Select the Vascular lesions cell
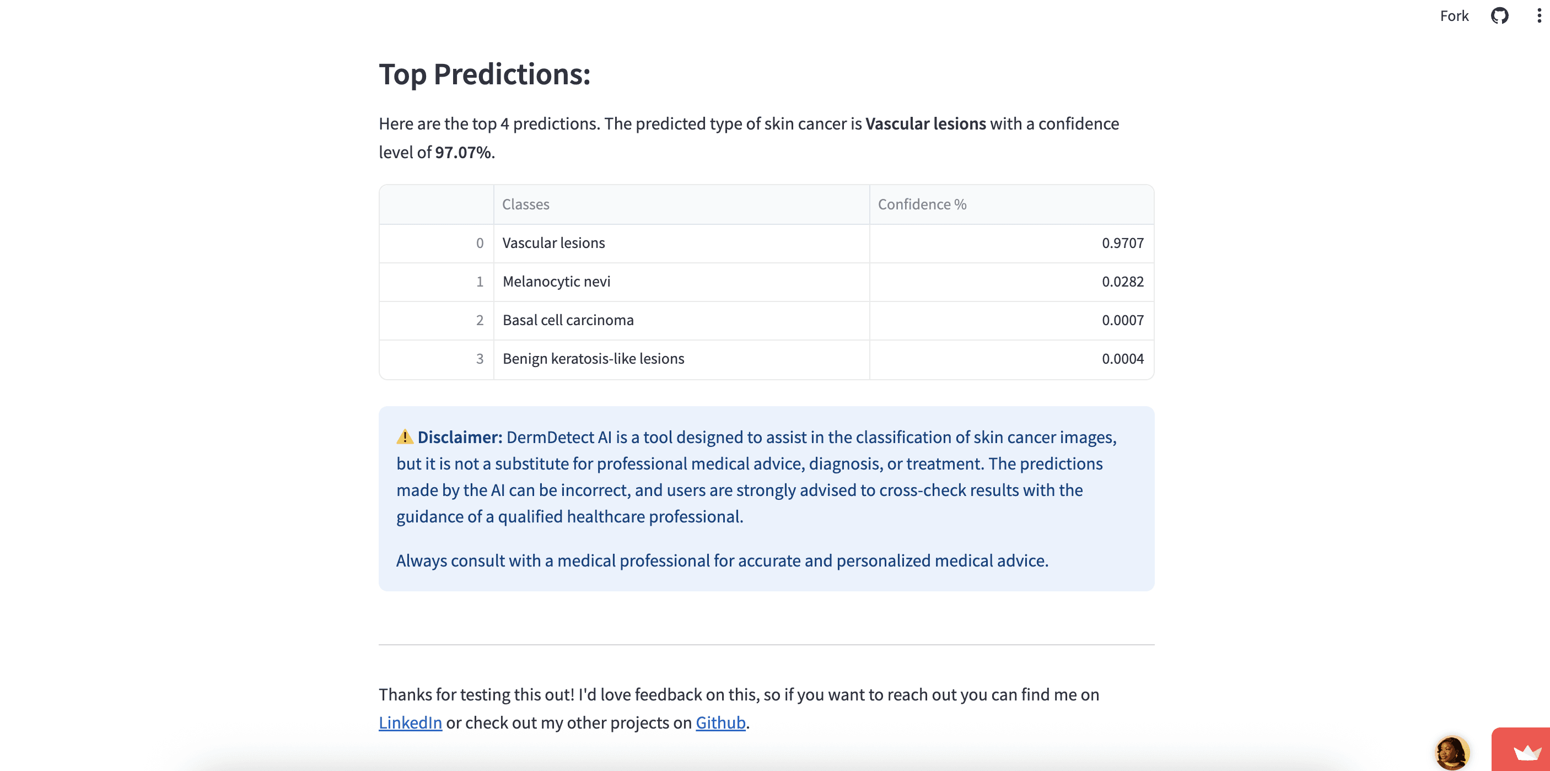The height and width of the screenshot is (771, 1550). 681,243
